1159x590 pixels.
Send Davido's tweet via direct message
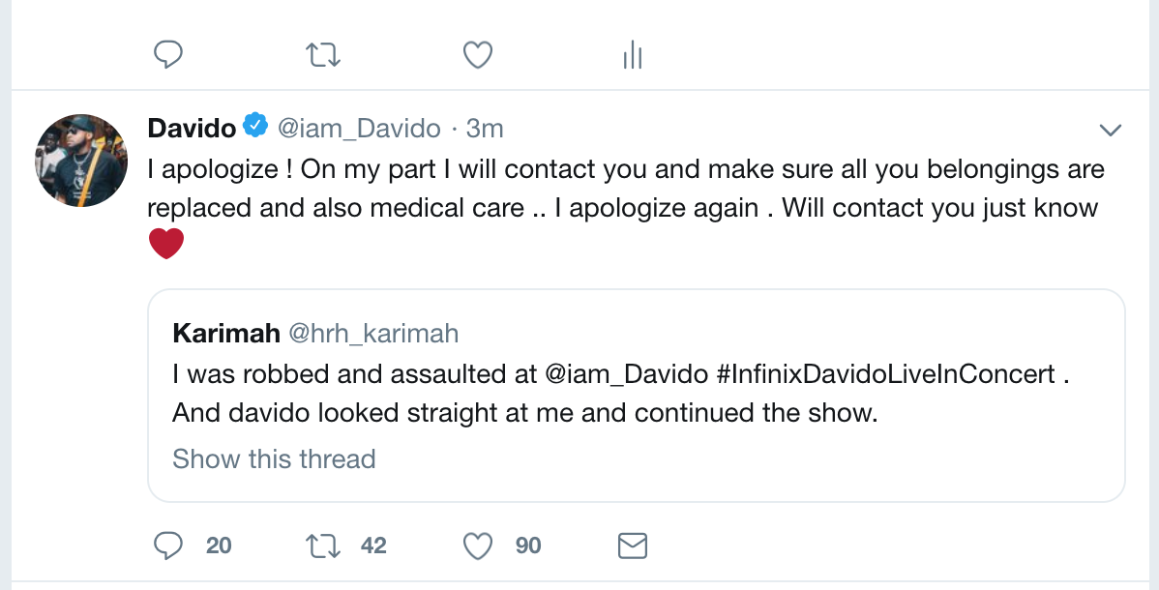click(632, 546)
